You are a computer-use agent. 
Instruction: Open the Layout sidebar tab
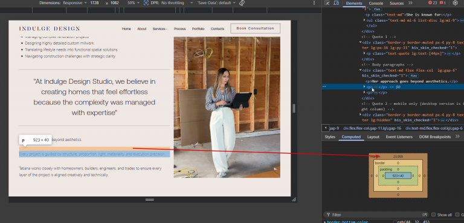373,137
